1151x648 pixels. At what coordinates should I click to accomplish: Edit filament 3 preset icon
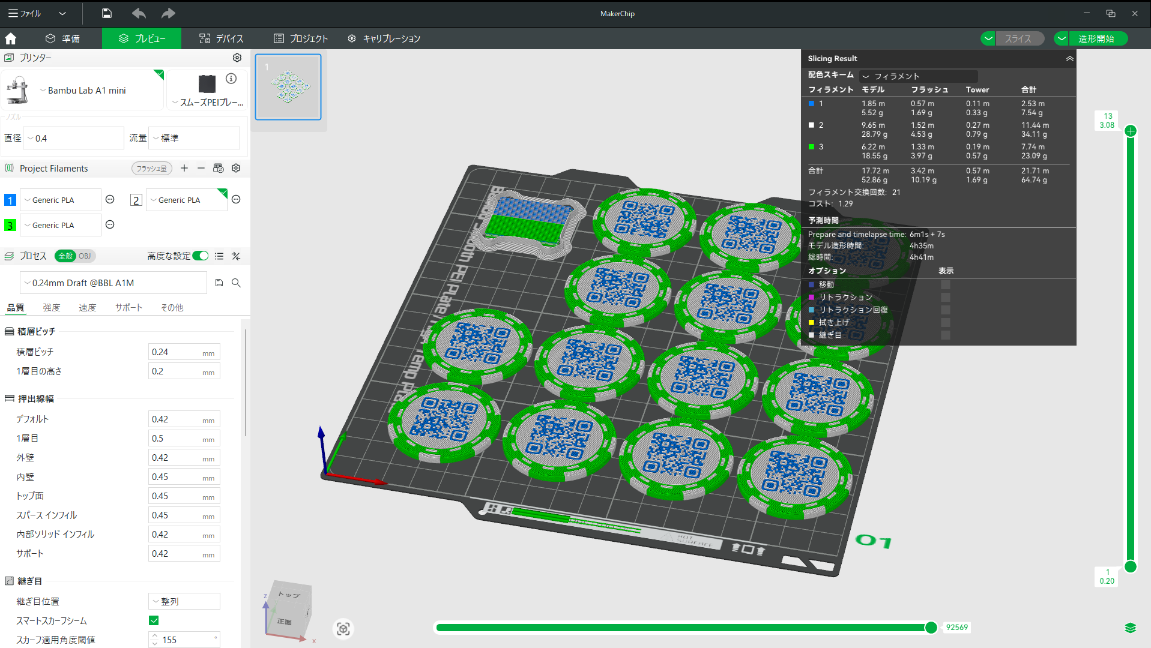(110, 224)
